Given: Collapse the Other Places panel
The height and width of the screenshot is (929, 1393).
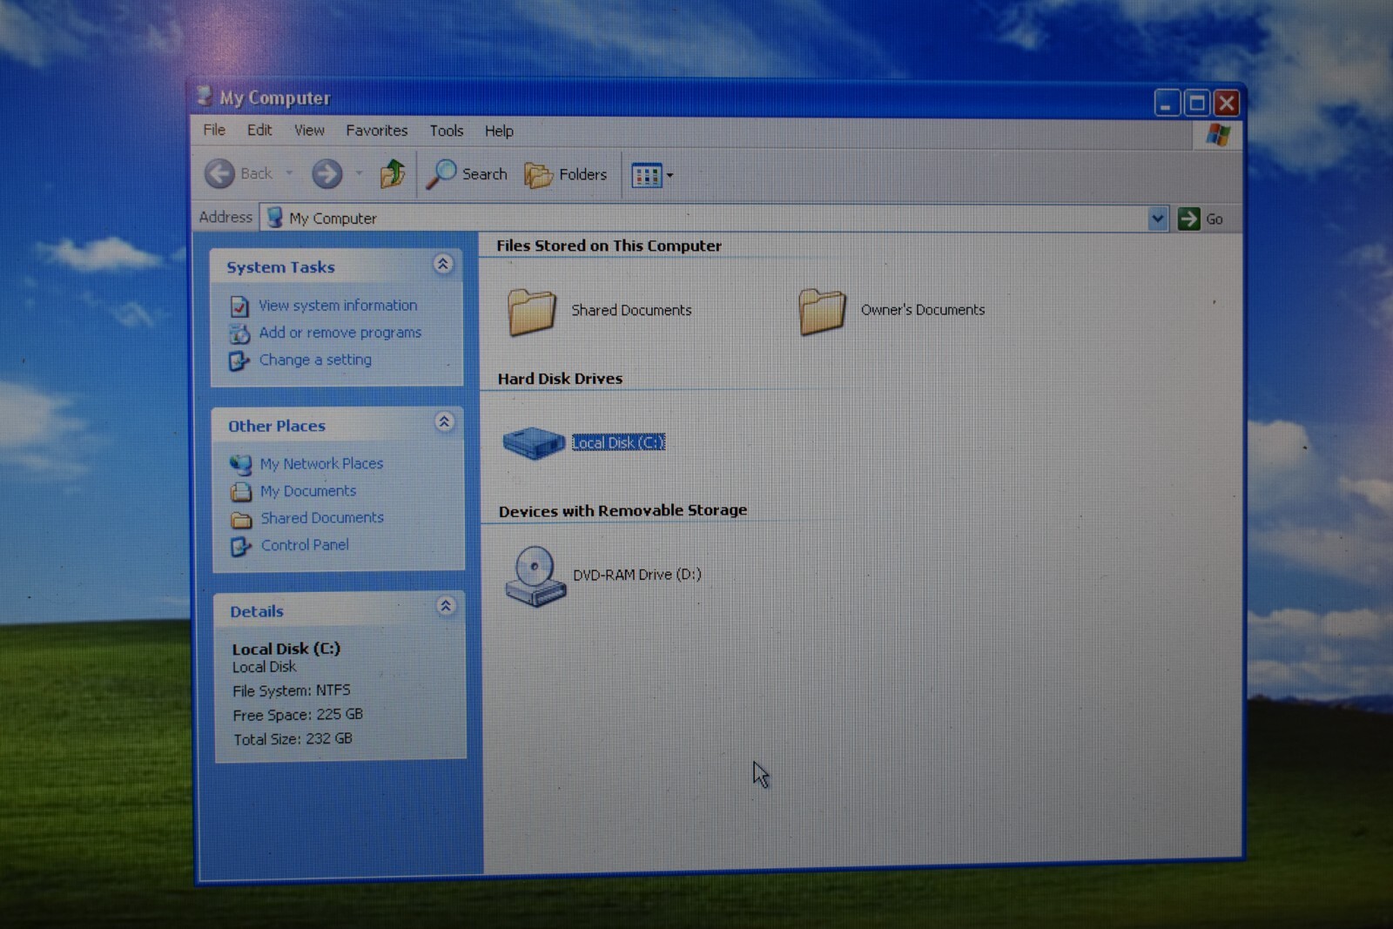Looking at the screenshot, I should [x=444, y=422].
